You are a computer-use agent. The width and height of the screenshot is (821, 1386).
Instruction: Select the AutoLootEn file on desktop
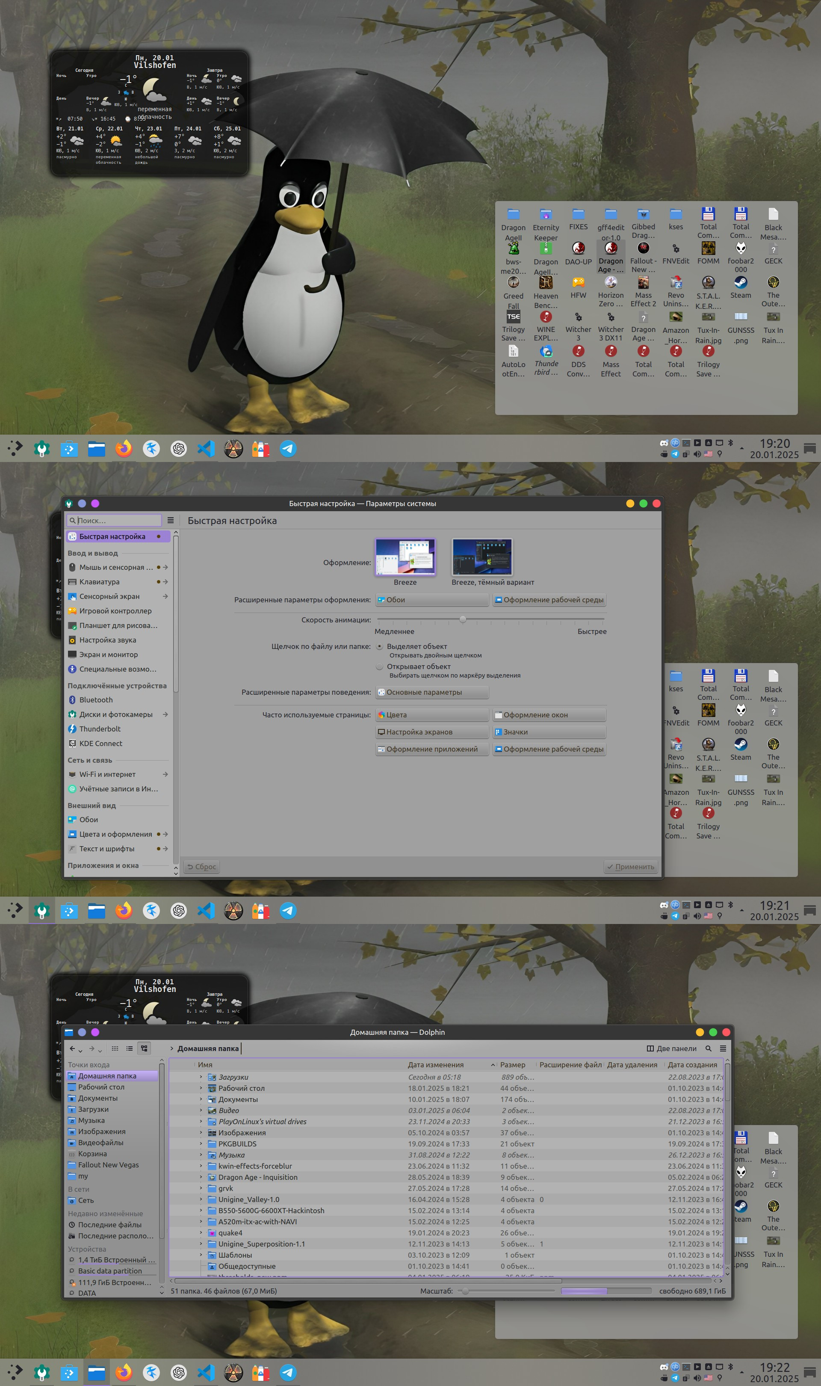point(513,361)
